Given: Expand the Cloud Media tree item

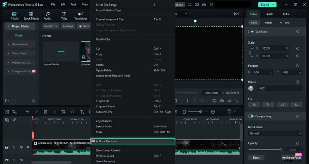Looking at the screenshot, I should click(8, 53).
